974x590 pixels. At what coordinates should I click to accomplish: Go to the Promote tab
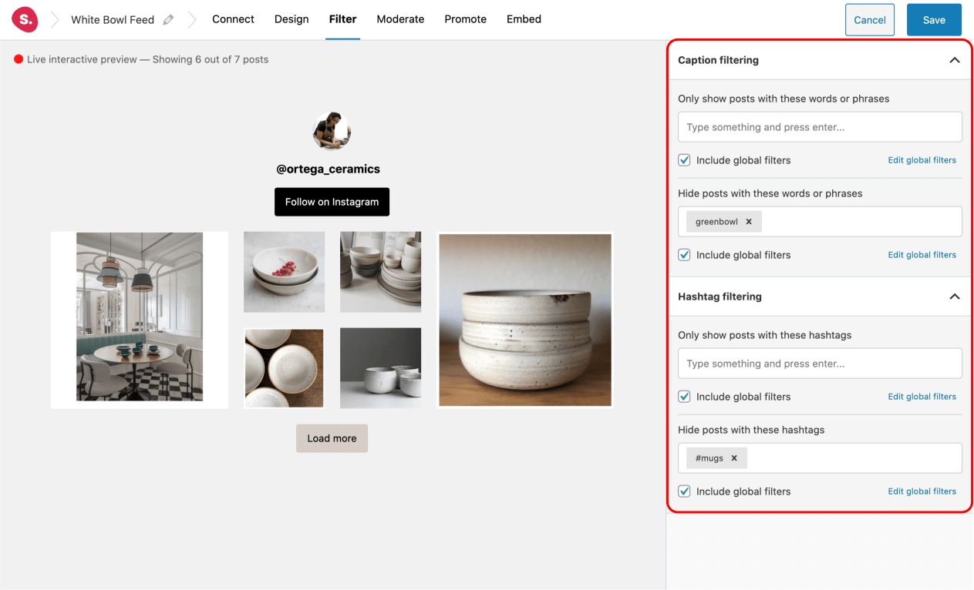pyautogui.click(x=465, y=19)
